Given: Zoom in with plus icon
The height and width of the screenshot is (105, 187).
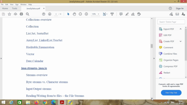Looking at the screenshot, I should tap(86, 14).
